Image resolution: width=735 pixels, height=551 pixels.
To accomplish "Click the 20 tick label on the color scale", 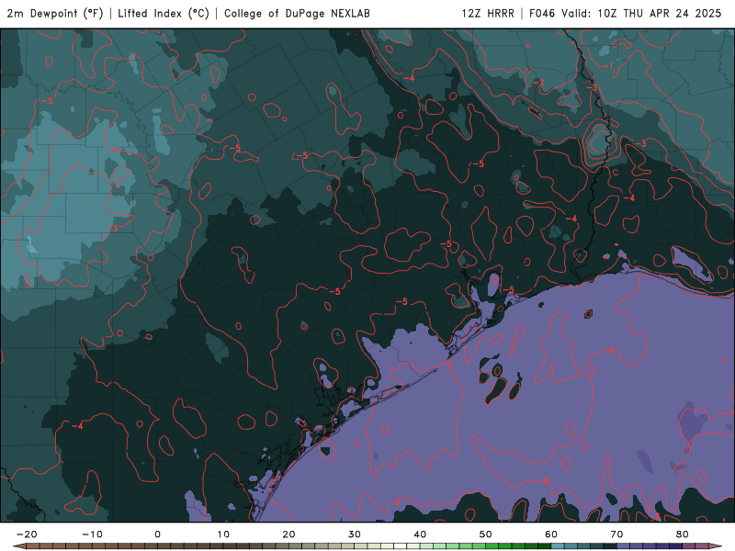I will (288, 534).
